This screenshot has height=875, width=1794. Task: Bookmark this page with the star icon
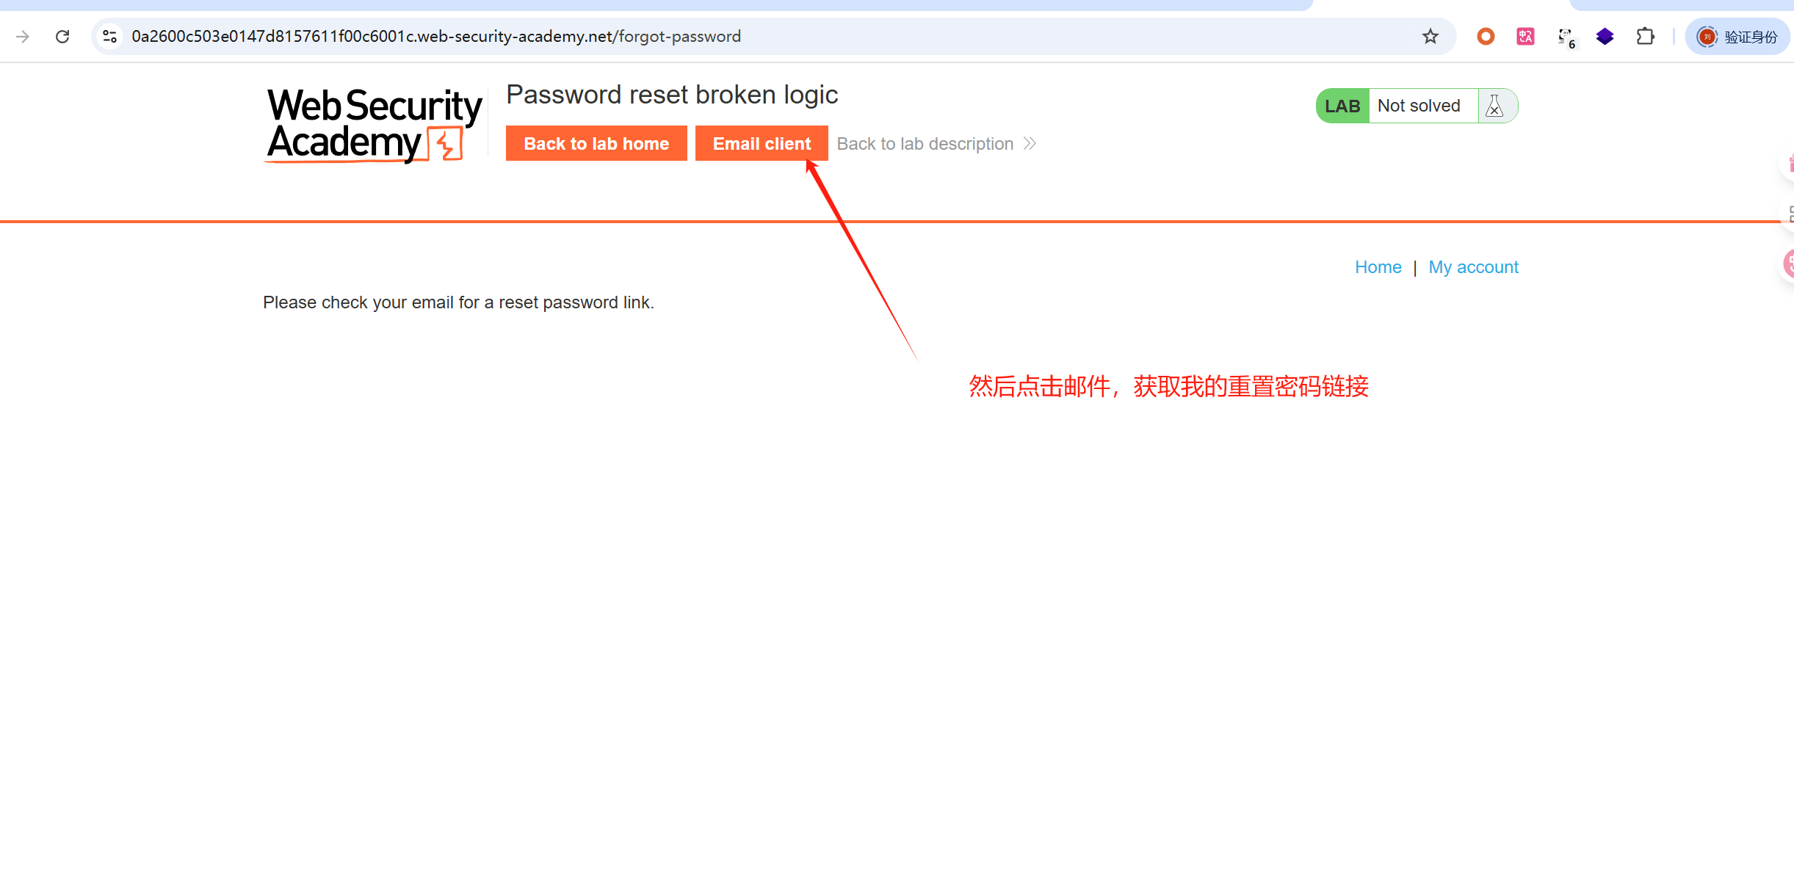pyautogui.click(x=1430, y=36)
